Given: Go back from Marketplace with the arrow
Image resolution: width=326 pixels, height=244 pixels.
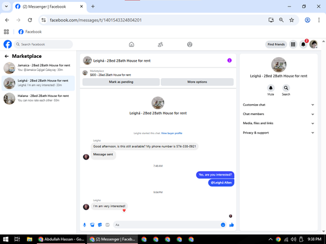Looking at the screenshot, I should pos(7,56).
